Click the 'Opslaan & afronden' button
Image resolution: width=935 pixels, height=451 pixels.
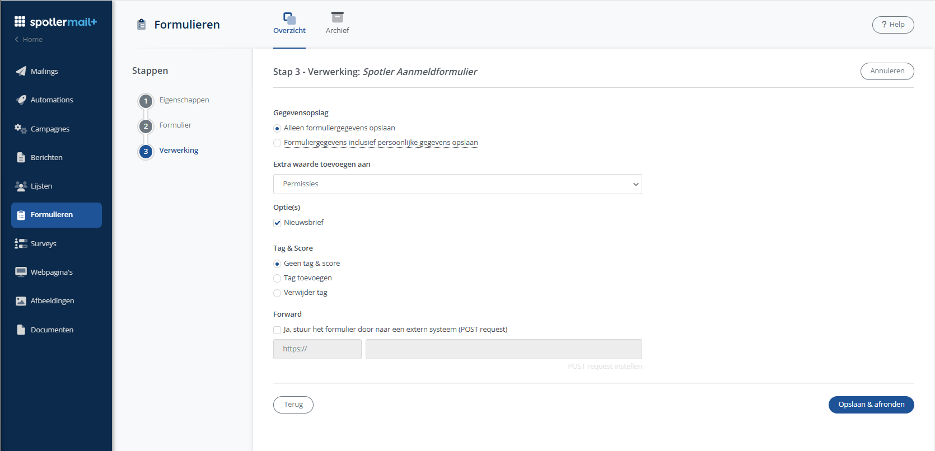click(x=871, y=405)
